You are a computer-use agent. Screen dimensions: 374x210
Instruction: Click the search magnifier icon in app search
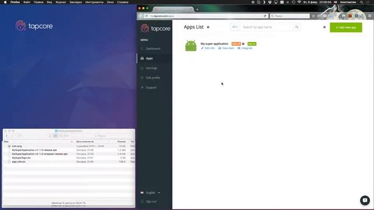coord(297,27)
